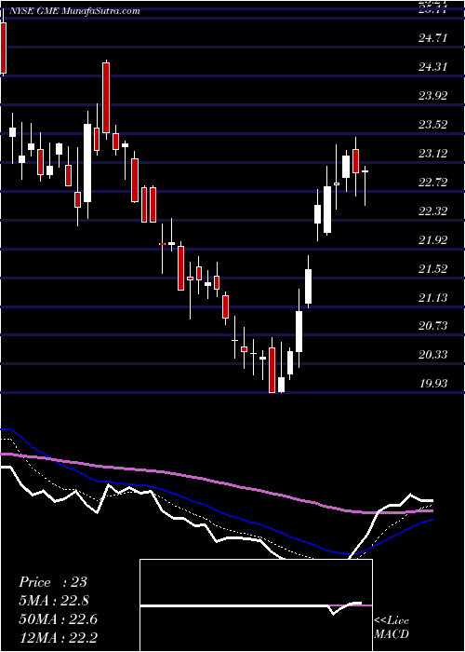
Task: Select the 19.93 price axis label
Action: pyautogui.click(x=432, y=384)
